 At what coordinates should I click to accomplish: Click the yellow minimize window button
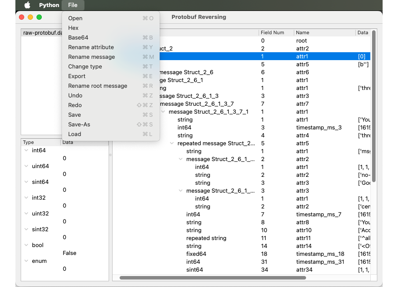[x=30, y=17]
